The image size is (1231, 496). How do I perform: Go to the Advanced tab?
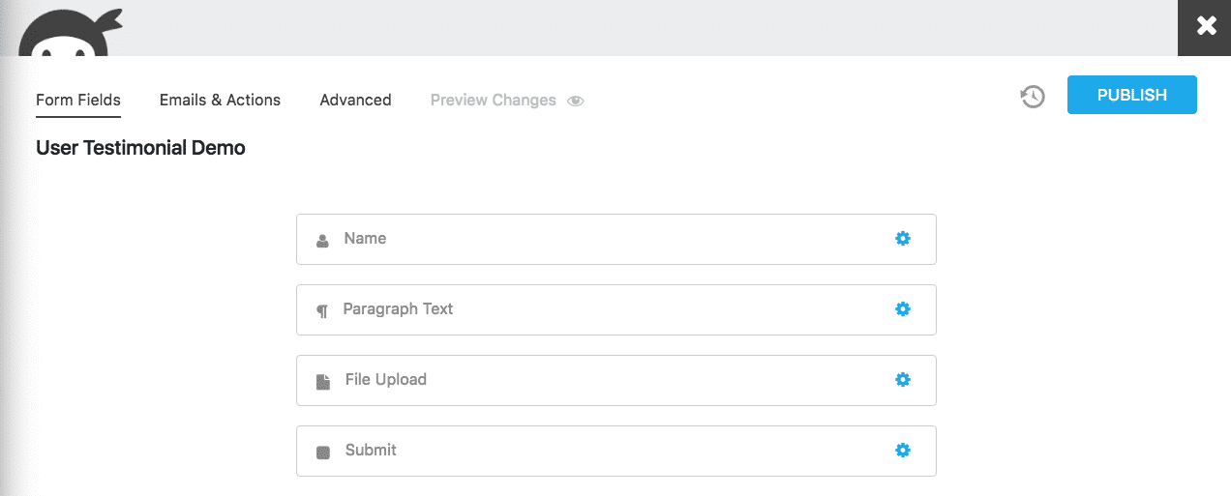pyautogui.click(x=355, y=100)
